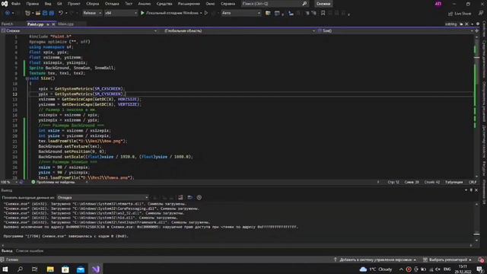Switch to the Список ошибок tab
The width and height of the screenshot is (487, 274).
tap(30, 250)
